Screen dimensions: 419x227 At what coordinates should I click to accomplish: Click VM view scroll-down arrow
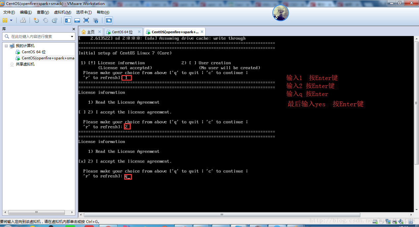[x=416, y=209]
